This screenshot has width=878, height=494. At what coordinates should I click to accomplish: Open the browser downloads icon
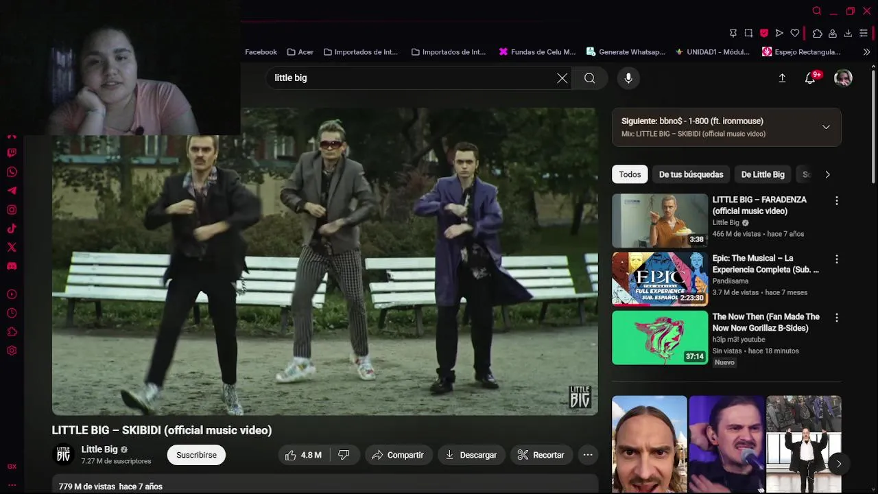[848, 33]
